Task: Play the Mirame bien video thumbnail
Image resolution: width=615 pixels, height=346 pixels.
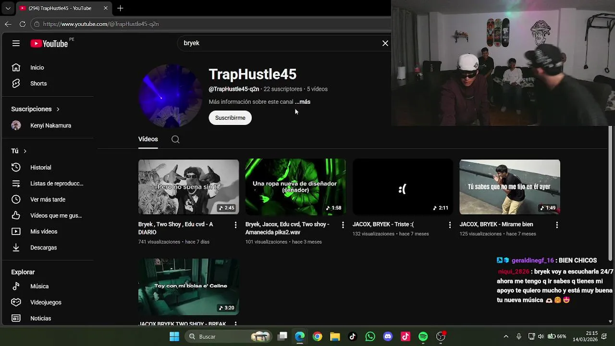Action: click(510, 187)
